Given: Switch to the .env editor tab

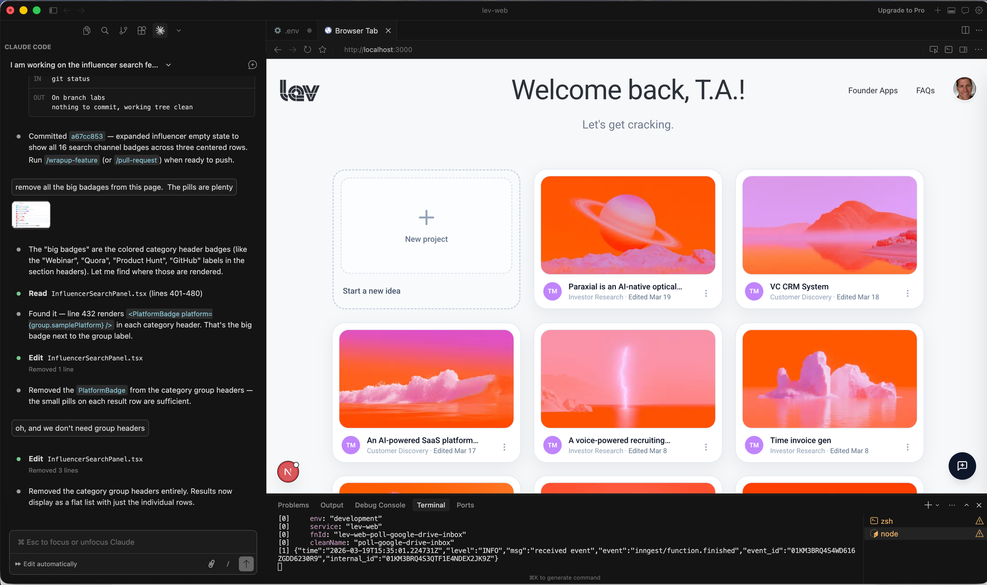Looking at the screenshot, I should click(x=292, y=31).
